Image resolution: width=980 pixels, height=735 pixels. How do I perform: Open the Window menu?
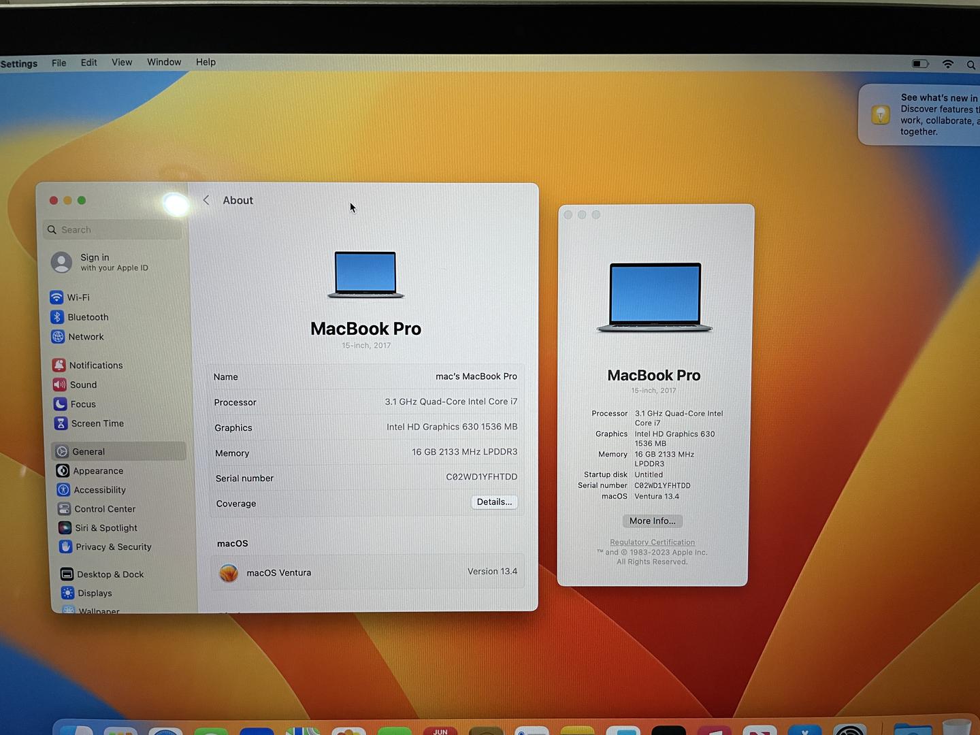pos(163,62)
